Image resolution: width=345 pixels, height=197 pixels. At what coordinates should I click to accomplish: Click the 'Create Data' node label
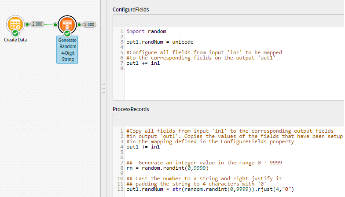point(15,40)
